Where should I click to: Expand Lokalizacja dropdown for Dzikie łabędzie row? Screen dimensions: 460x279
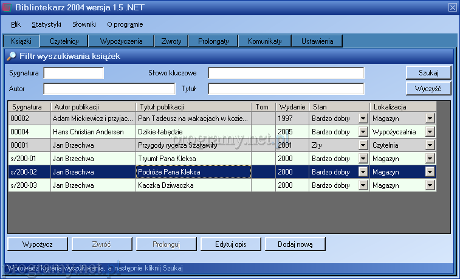click(x=430, y=131)
